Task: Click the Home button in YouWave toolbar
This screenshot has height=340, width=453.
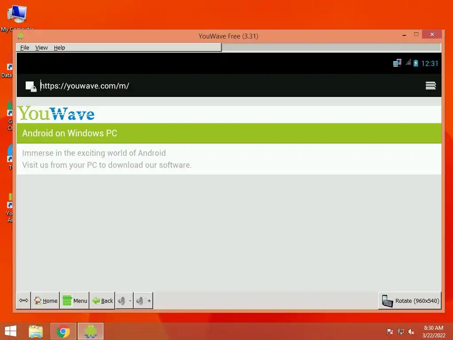Action: coord(46,301)
